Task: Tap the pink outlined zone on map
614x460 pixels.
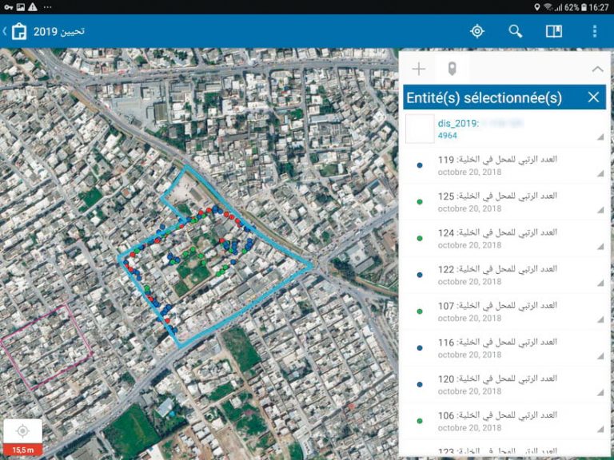Action: pyautogui.click(x=46, y=347)
